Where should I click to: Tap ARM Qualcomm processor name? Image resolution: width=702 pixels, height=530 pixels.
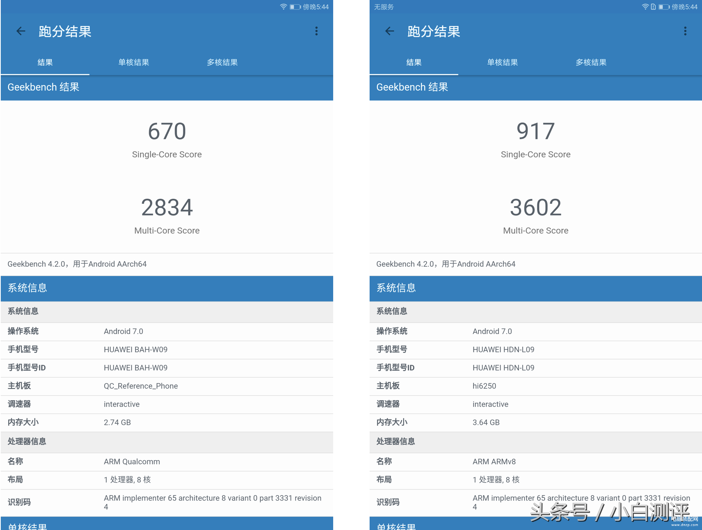tap(132, 461)
